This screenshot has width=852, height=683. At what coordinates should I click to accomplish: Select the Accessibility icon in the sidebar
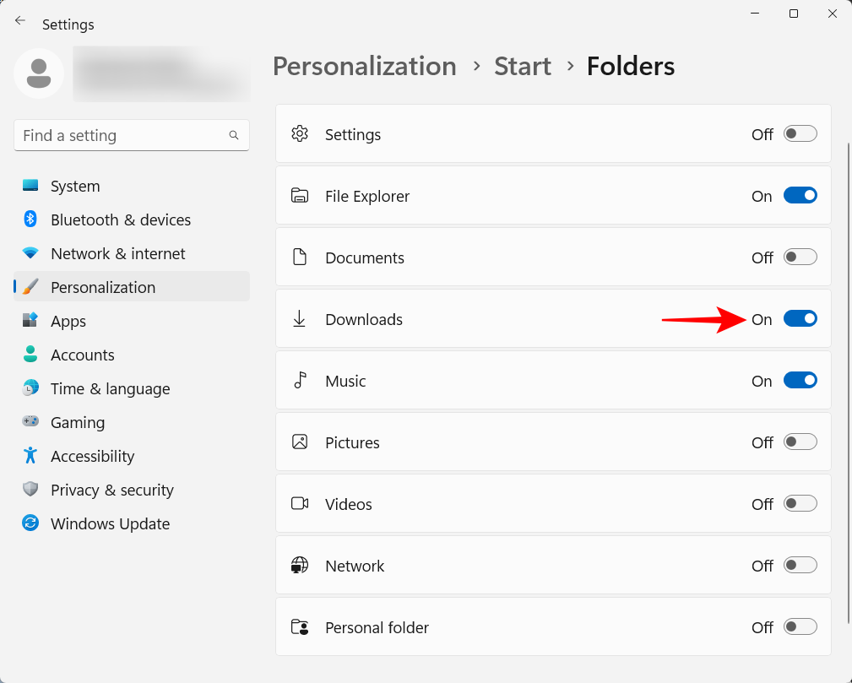coord(30,456)
